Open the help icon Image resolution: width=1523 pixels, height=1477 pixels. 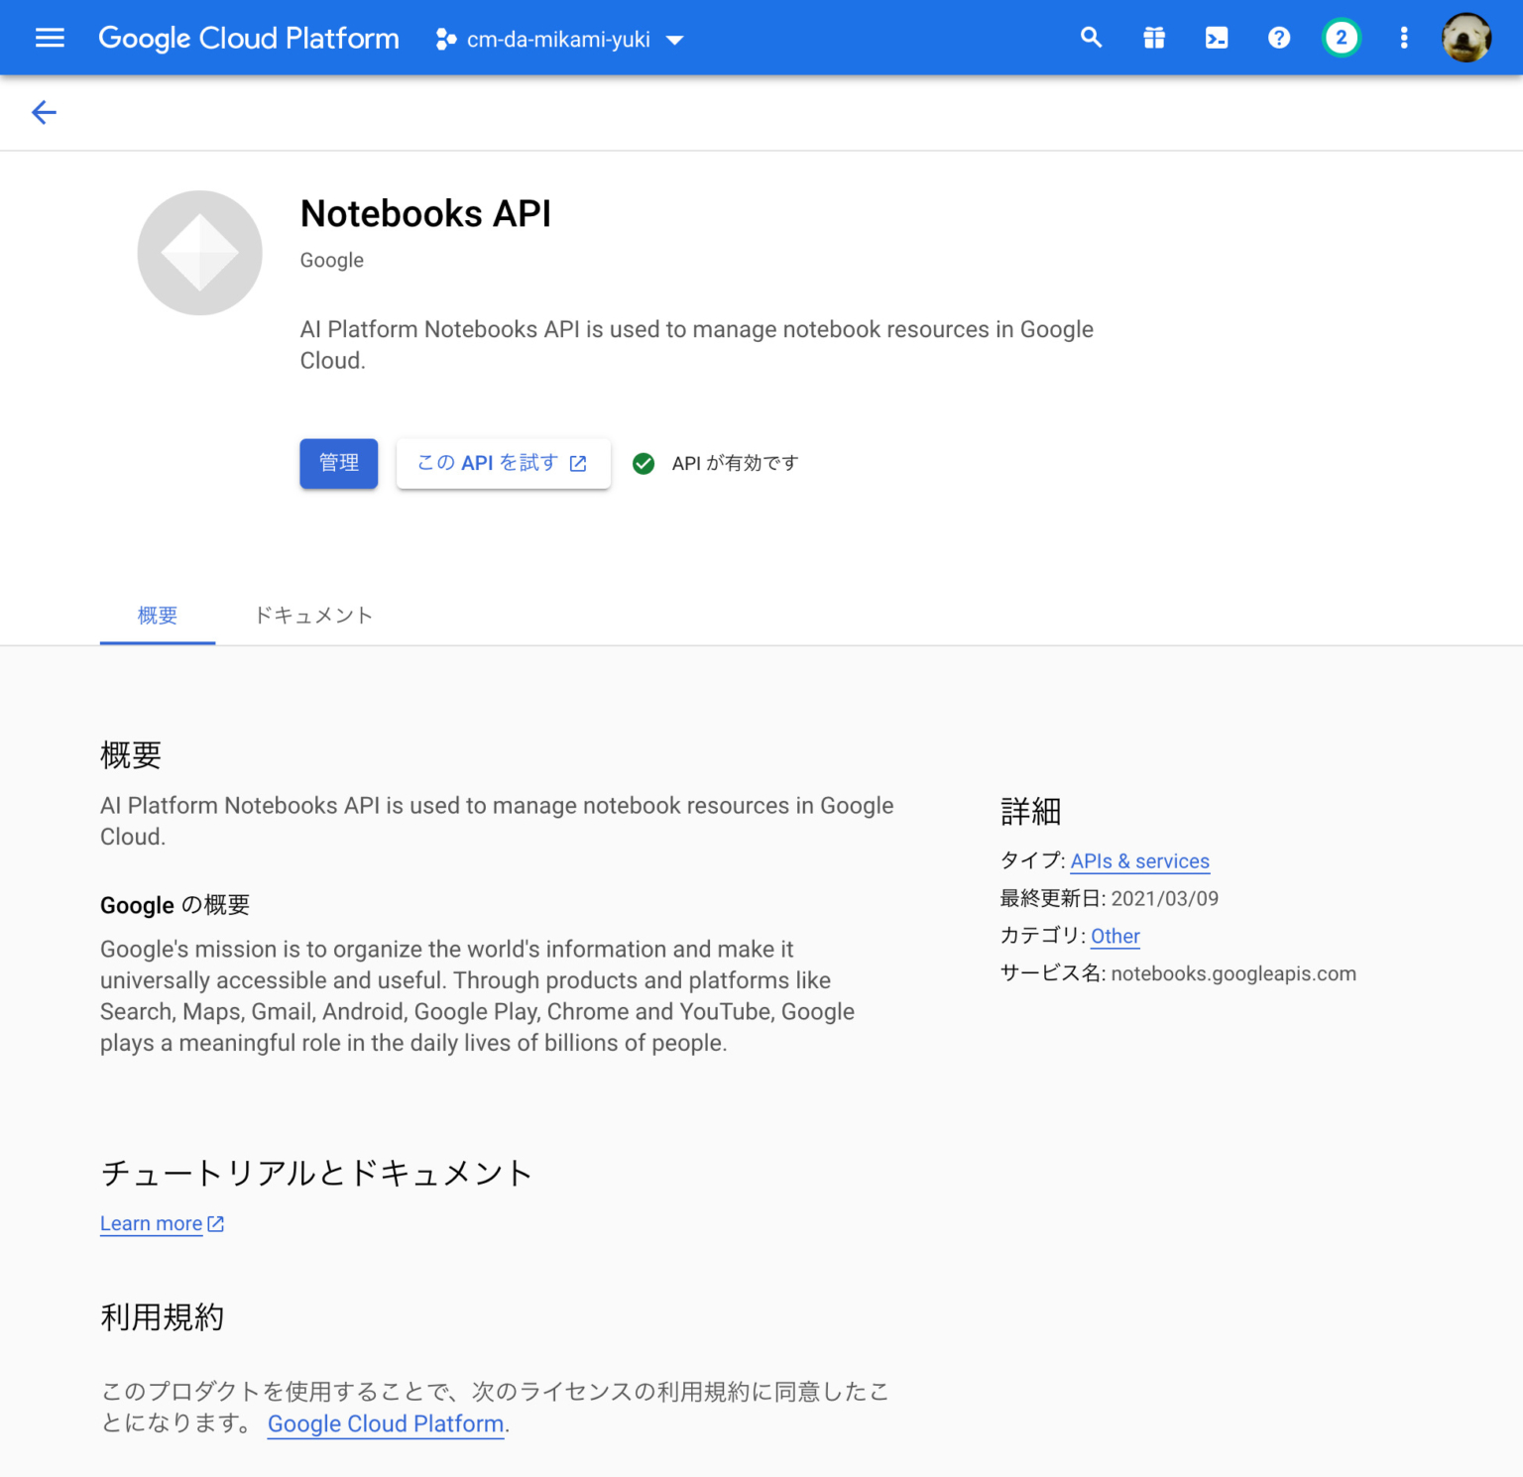pos(1279,38)
